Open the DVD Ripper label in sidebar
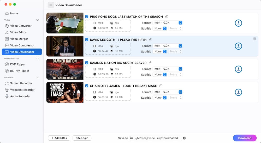 [18, 64]
